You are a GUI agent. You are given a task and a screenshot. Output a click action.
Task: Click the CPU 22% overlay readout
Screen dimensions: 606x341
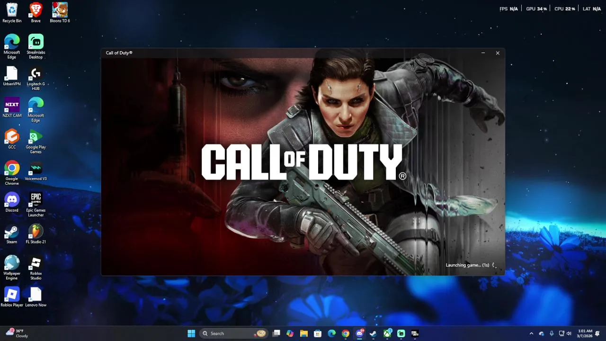pos(565,9)
